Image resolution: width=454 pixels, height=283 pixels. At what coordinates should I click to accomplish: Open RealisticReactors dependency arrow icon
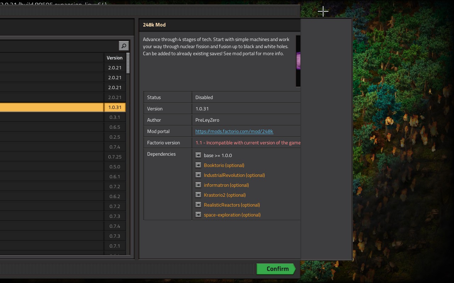[x=198, y=205]
